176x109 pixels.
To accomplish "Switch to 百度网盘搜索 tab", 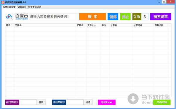I will (9, 7).
